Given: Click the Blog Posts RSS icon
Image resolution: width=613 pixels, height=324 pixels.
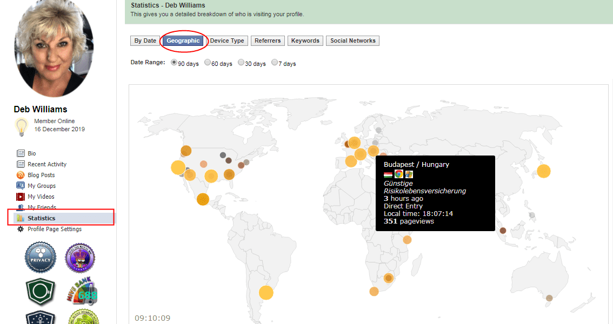Looking at the screenshot, I should (21, 175).
